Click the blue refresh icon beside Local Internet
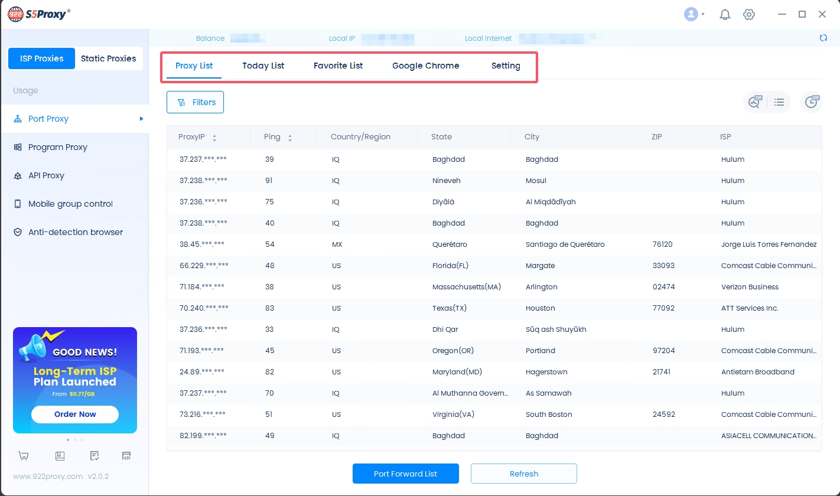Image resolution: width=840 pixels, height=496 pixels. point(823,38)
